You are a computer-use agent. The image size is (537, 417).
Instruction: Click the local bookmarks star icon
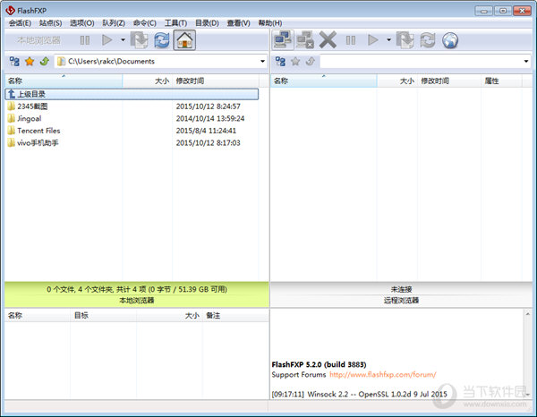(x=29, y=62)
